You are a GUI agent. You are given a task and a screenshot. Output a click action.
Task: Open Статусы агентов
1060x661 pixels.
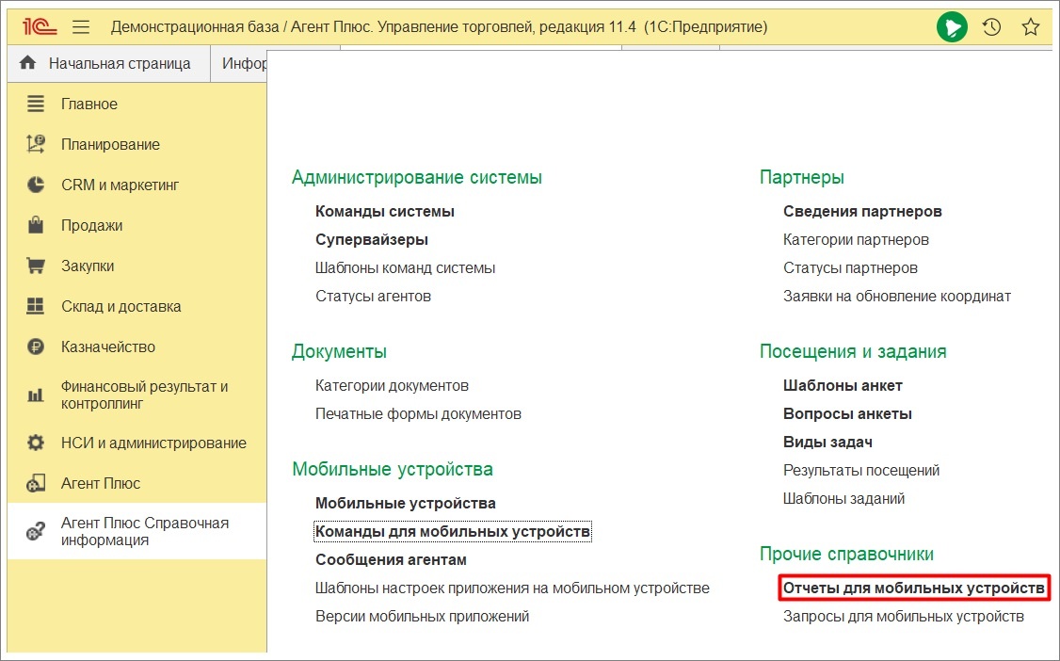(x=373, y=297)
